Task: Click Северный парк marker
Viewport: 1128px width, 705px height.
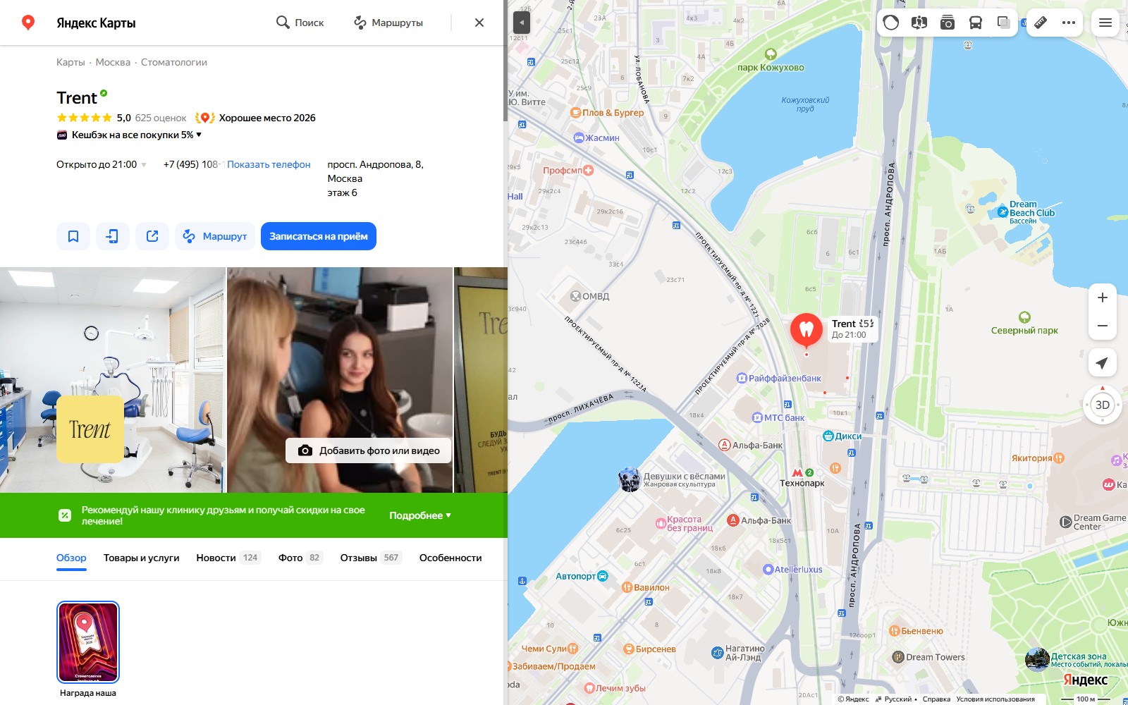Action: pyautogui.click(x=1024, y=324)
